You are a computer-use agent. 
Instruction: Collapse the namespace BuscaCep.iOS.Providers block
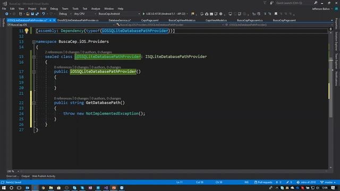(x=34, y=41)
